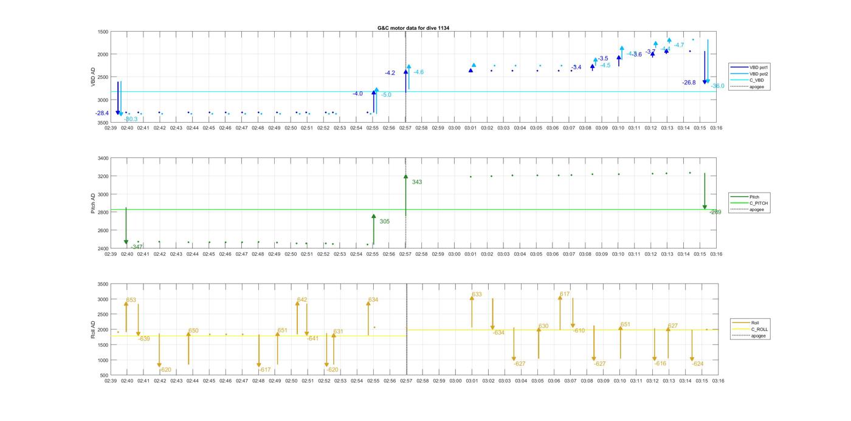Select the VBD data label "-4.0"

click(357, 94)
